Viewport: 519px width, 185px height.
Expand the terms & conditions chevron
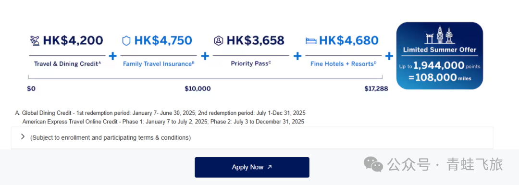click(23, 136)
